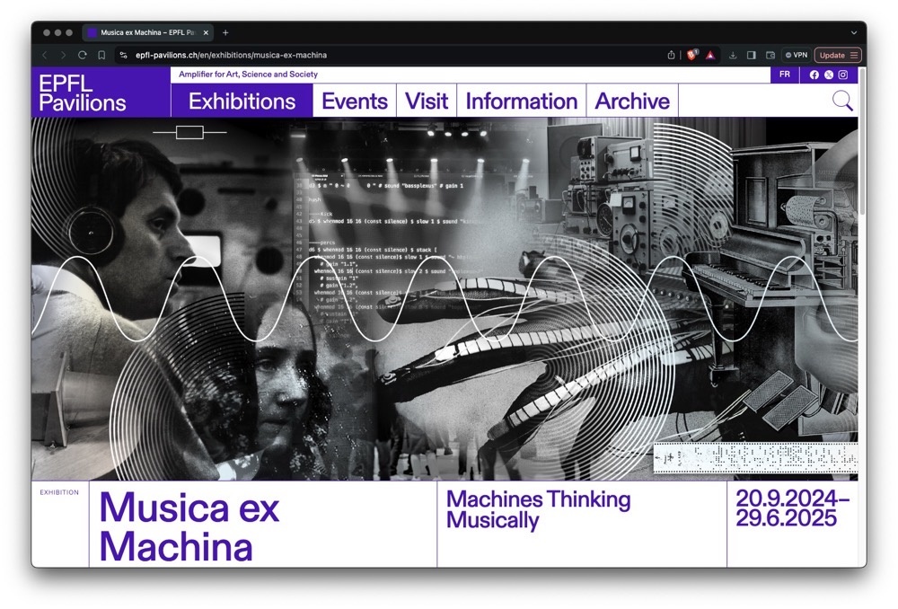
Task: Open the X (Twitter) social icon
Action: pos(829,75)
